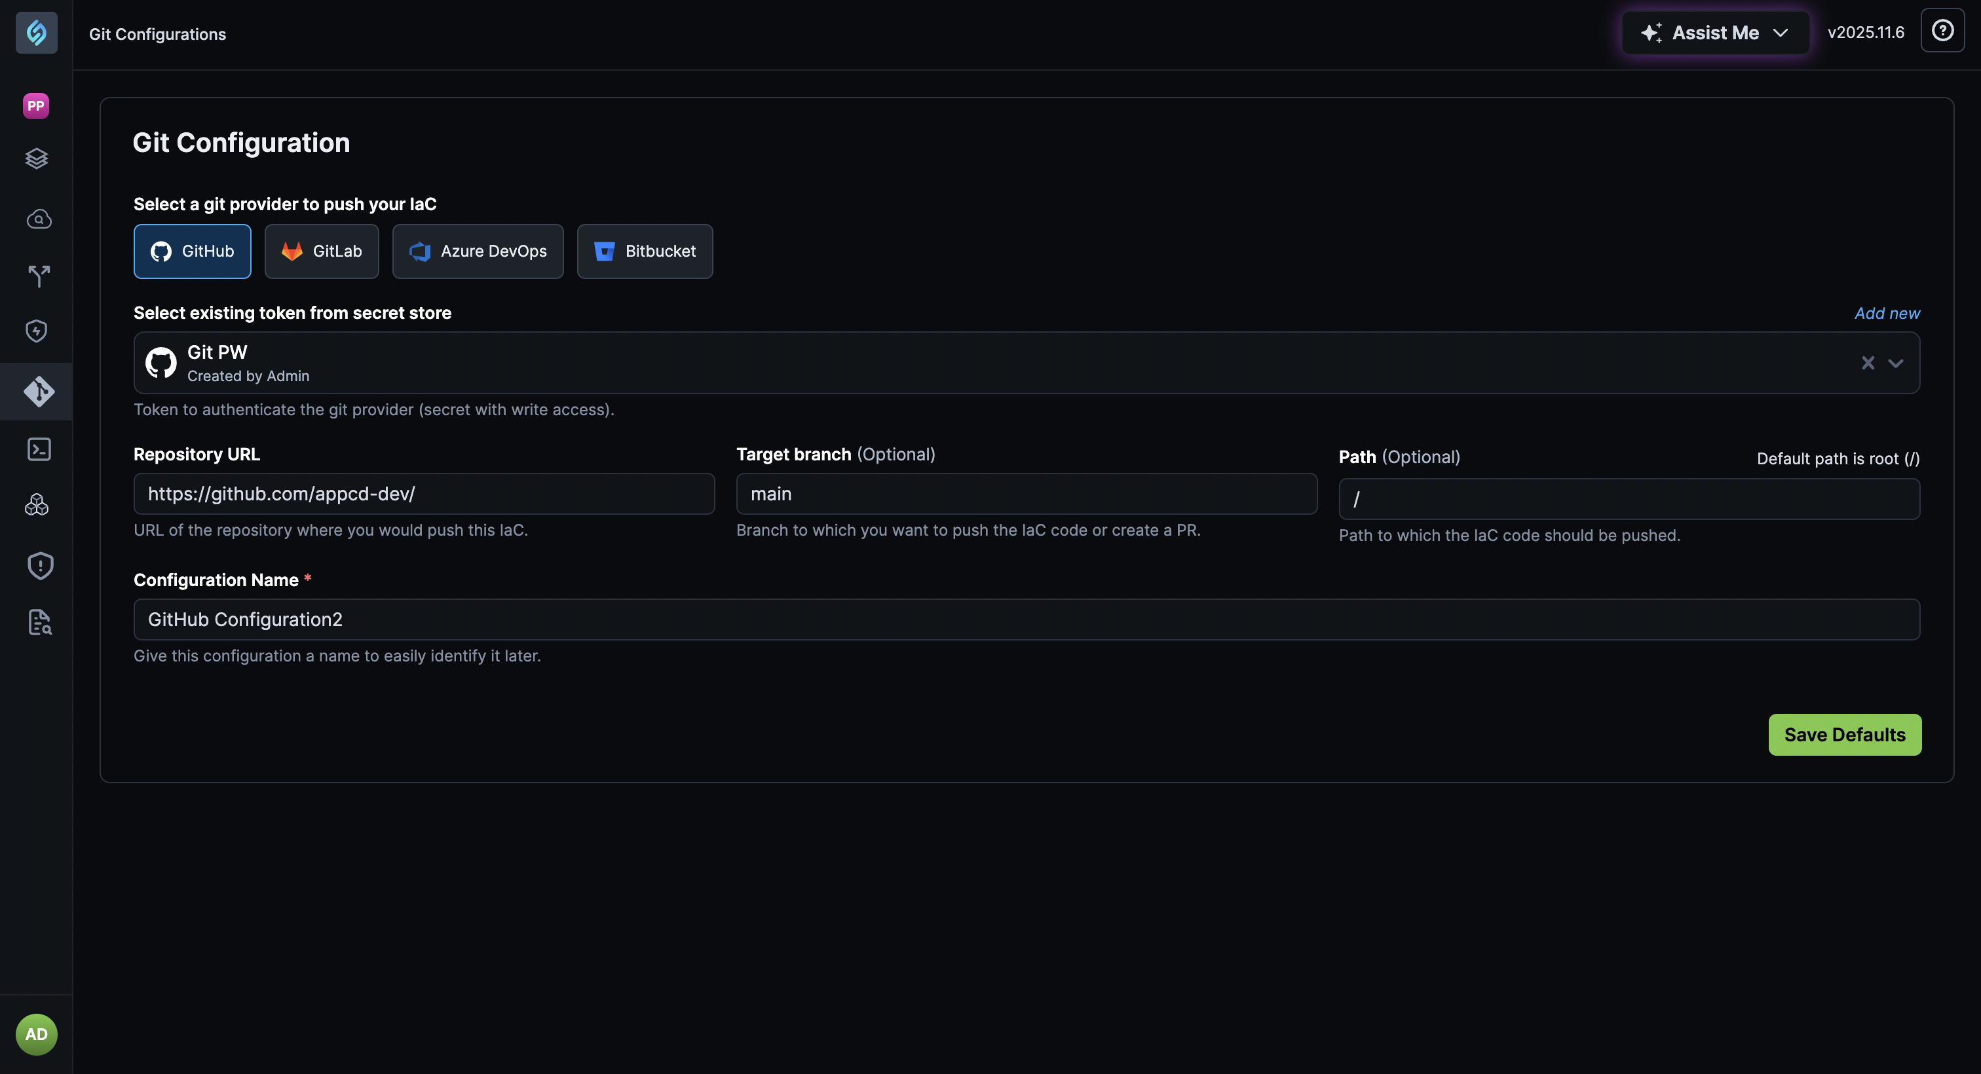Click the security alert shield sidebar icon
This screenshot has height=1074, width=1981.
pos(36,565)
